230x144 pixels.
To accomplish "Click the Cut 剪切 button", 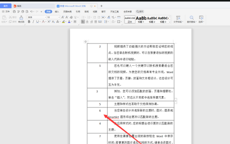I will (x=13, y=17).
